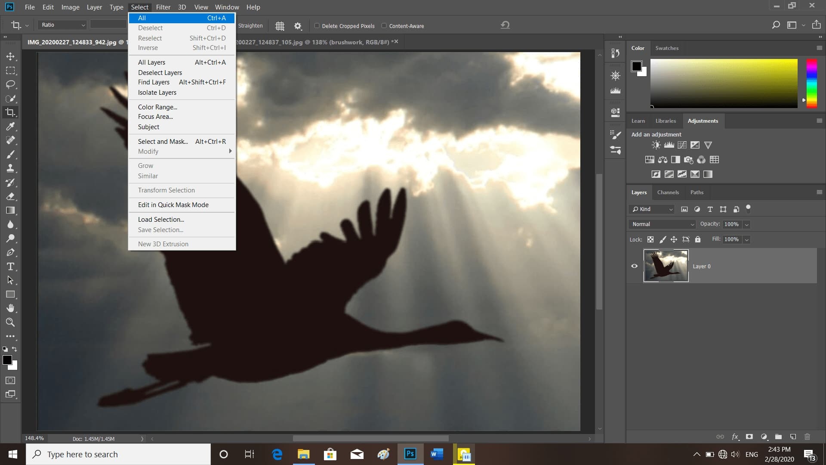Hide Layer 0 with the eye icon
The image size is (826, 465).
(x=634, y=266)
